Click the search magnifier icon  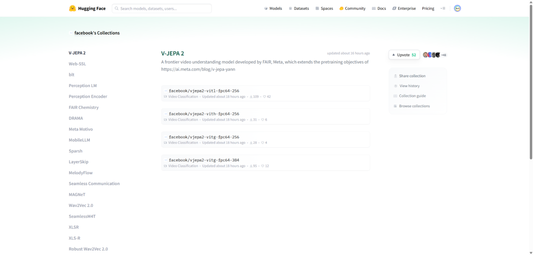(x=116, y=8)
